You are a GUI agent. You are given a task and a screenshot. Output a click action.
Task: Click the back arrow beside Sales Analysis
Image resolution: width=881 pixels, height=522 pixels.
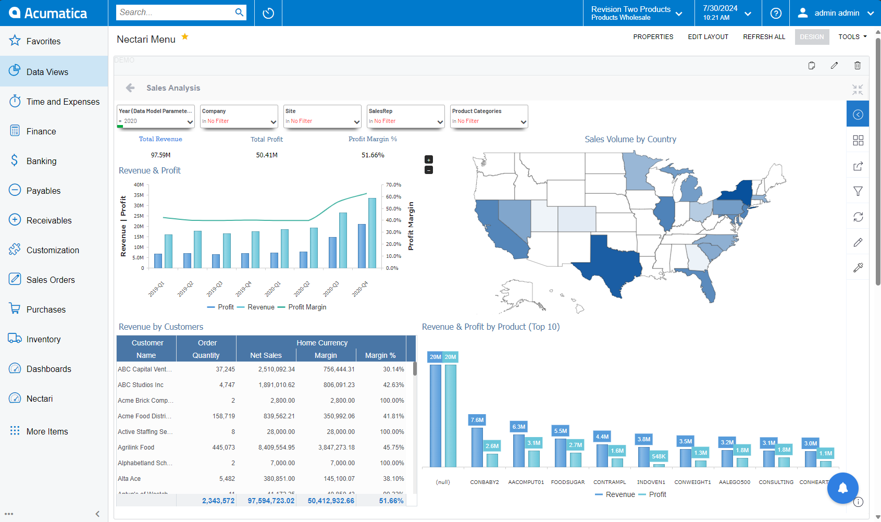click(x=130, y=88)
